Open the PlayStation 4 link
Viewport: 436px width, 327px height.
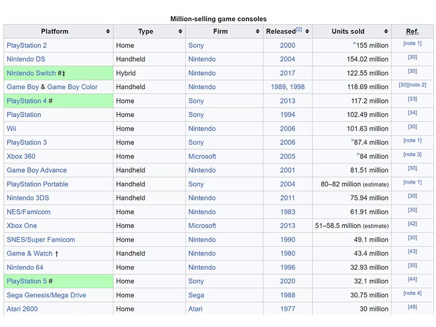(27, 101)
